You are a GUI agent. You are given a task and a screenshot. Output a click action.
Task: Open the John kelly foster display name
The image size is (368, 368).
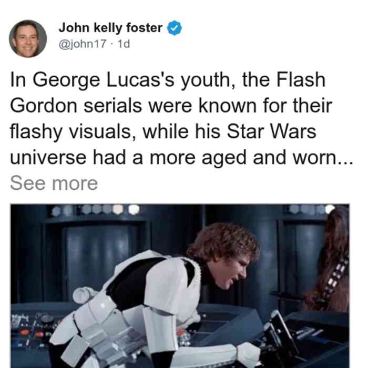point(110,28)
